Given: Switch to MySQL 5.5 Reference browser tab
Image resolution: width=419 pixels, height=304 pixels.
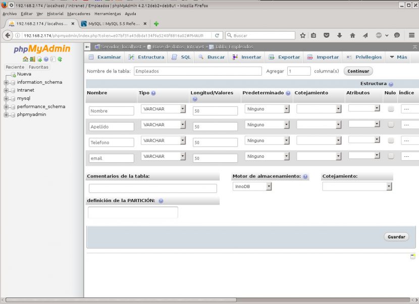Looking at the screenshot, I should pos(114,24).
